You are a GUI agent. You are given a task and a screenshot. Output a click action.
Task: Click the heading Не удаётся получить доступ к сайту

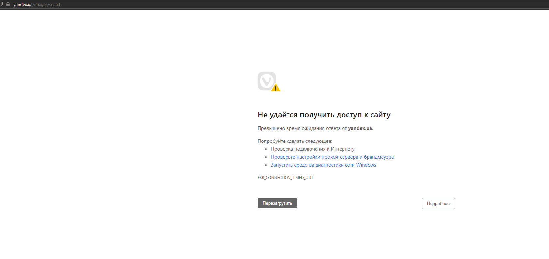[x=324, y=115]
